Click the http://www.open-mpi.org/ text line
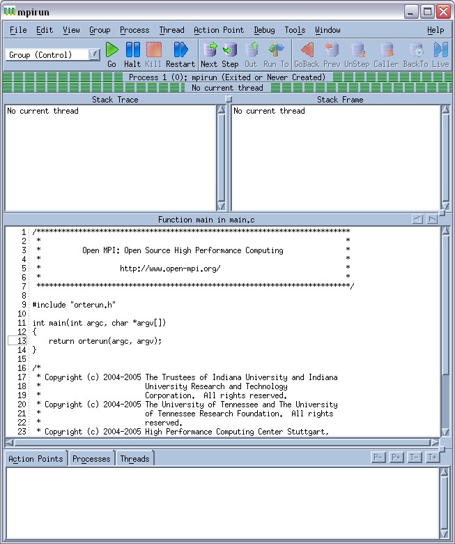Screen dimensions: 455x544 (x=170, y=269)
